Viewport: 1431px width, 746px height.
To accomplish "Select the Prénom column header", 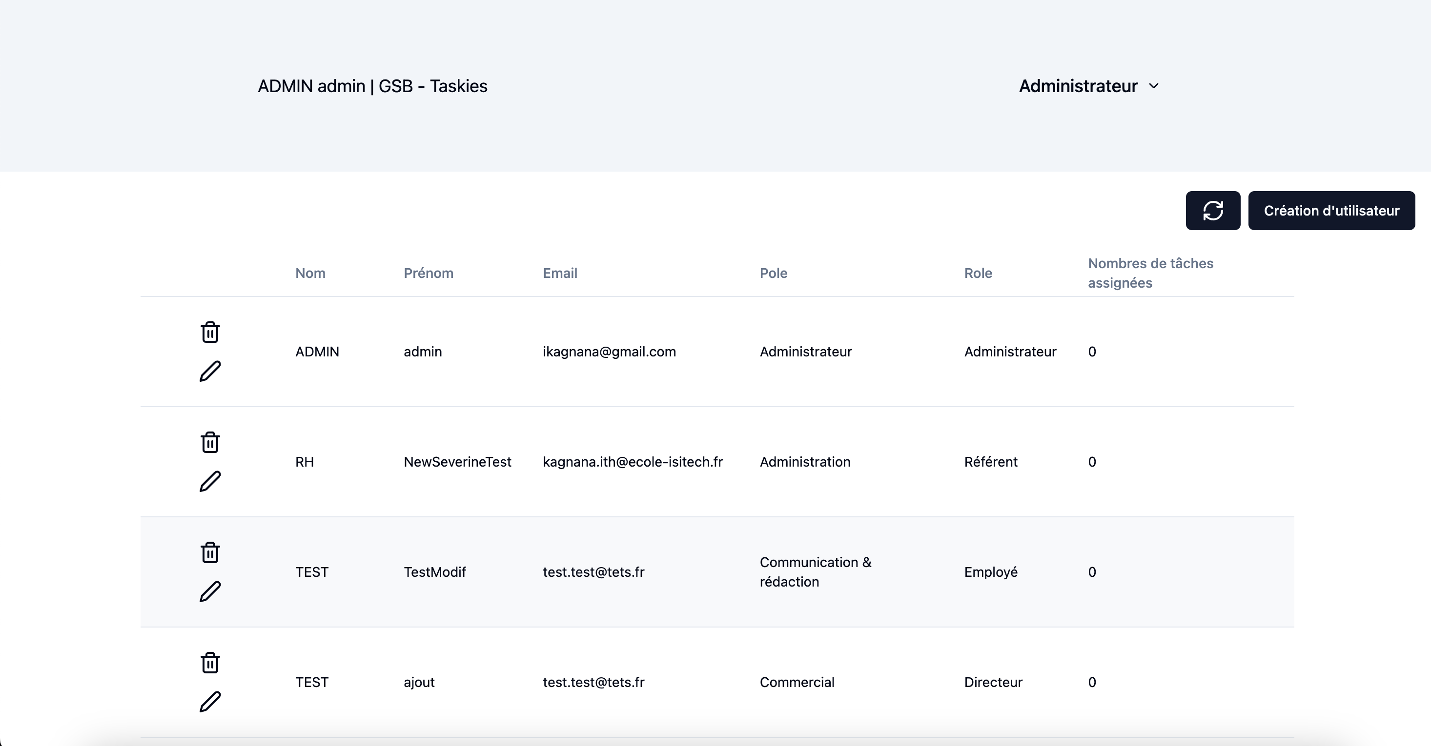I will (x=429, y=273).
